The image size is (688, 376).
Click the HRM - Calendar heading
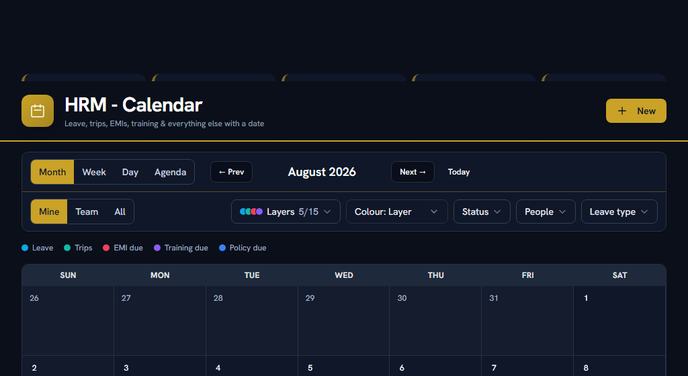pos(134,105)
